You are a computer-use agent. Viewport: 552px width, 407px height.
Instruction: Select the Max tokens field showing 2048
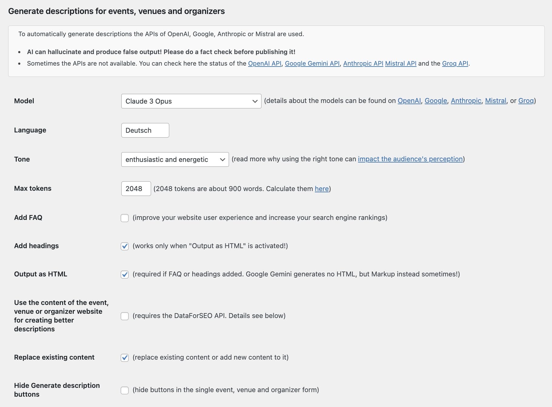(x=136, y=188)
